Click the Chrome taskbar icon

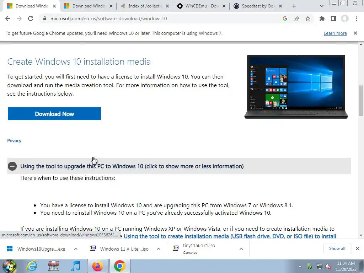(119, 266)
